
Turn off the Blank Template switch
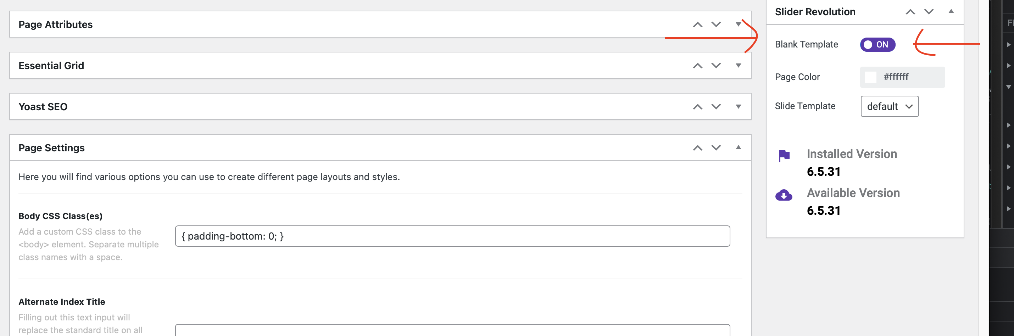877,44
